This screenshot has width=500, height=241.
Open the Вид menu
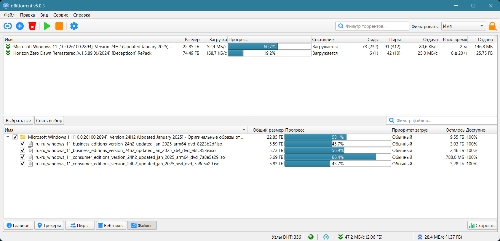tap(44, 15)
